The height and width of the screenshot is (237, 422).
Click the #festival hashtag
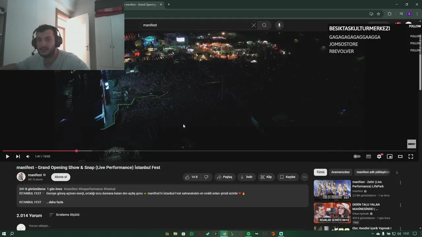tap(109, 189)
